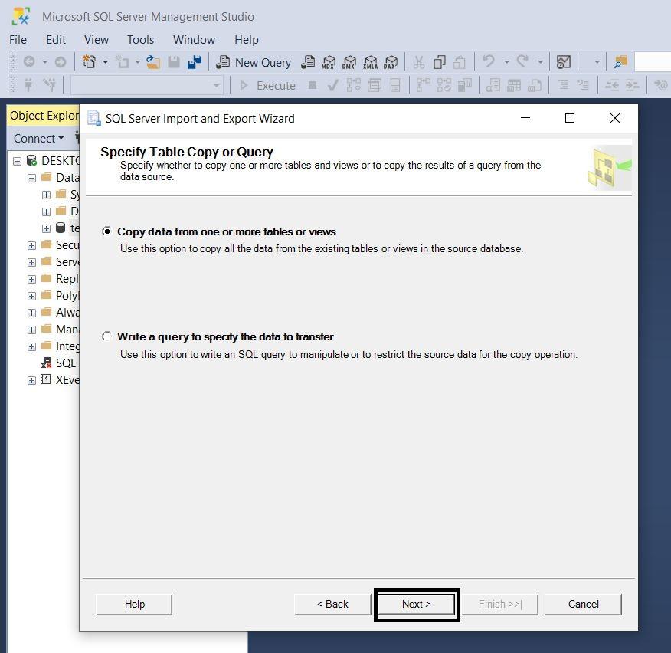Click the navigate forward arrow icon
Viewport: 671px width, 653px height.
(x=61, y=62)
